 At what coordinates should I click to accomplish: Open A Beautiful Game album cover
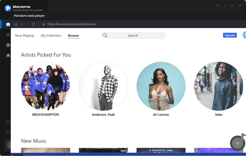click(161, 150)
